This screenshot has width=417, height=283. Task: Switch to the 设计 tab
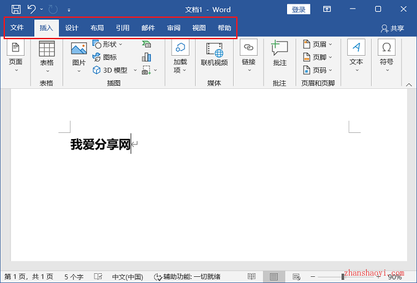[72, 28]
